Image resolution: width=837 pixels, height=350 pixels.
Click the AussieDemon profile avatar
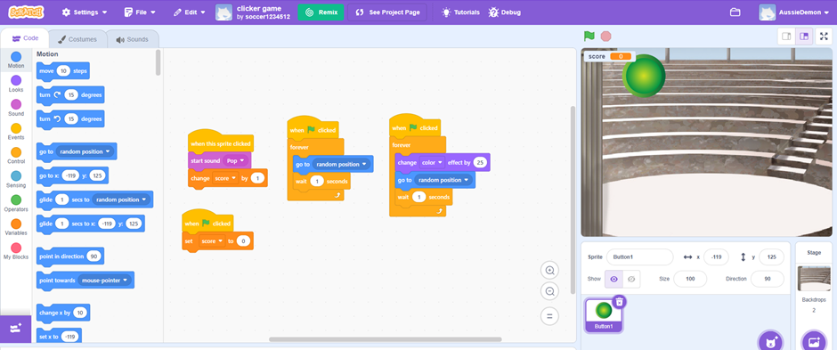[767, 12]
